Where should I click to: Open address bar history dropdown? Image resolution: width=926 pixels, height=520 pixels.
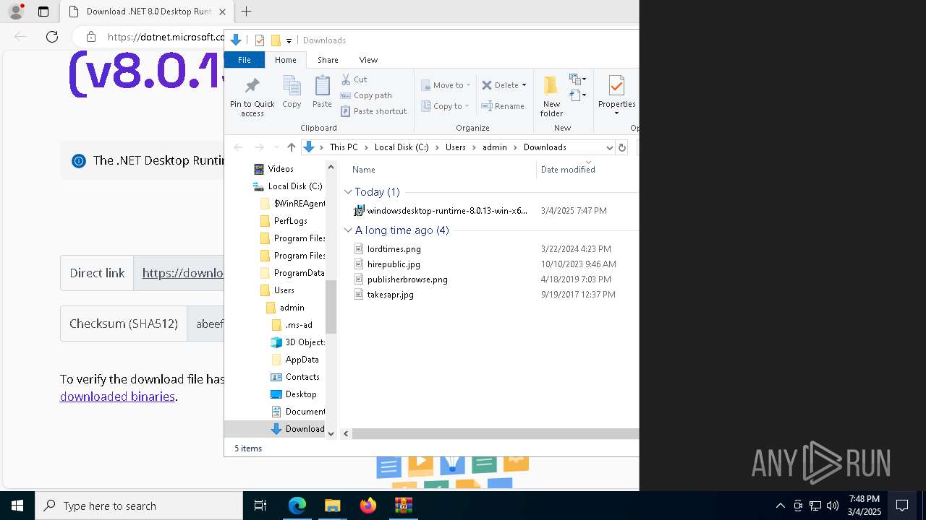[x=609, y=147]
